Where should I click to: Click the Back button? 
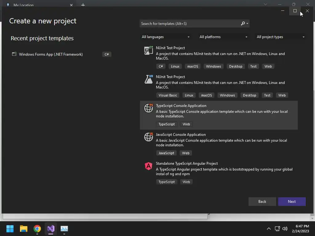[262, 202]
